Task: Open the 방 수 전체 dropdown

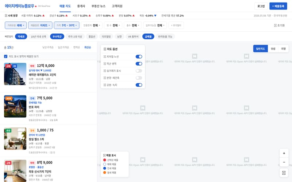Action: tap(113, 25)
